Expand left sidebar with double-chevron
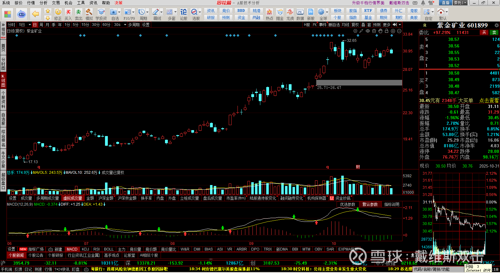500x273 pixels. pyautogui.click(x=3, y=24)
